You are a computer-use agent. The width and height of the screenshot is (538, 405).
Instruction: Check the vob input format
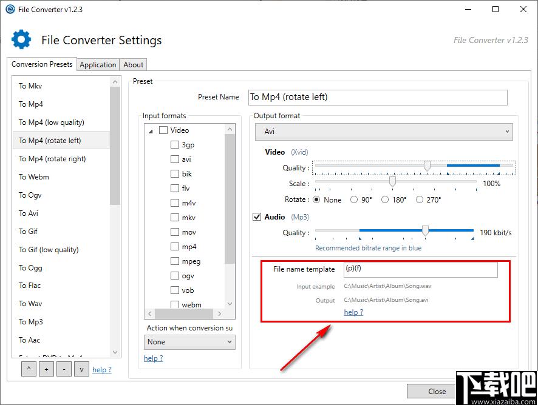[x=175, y=290]
